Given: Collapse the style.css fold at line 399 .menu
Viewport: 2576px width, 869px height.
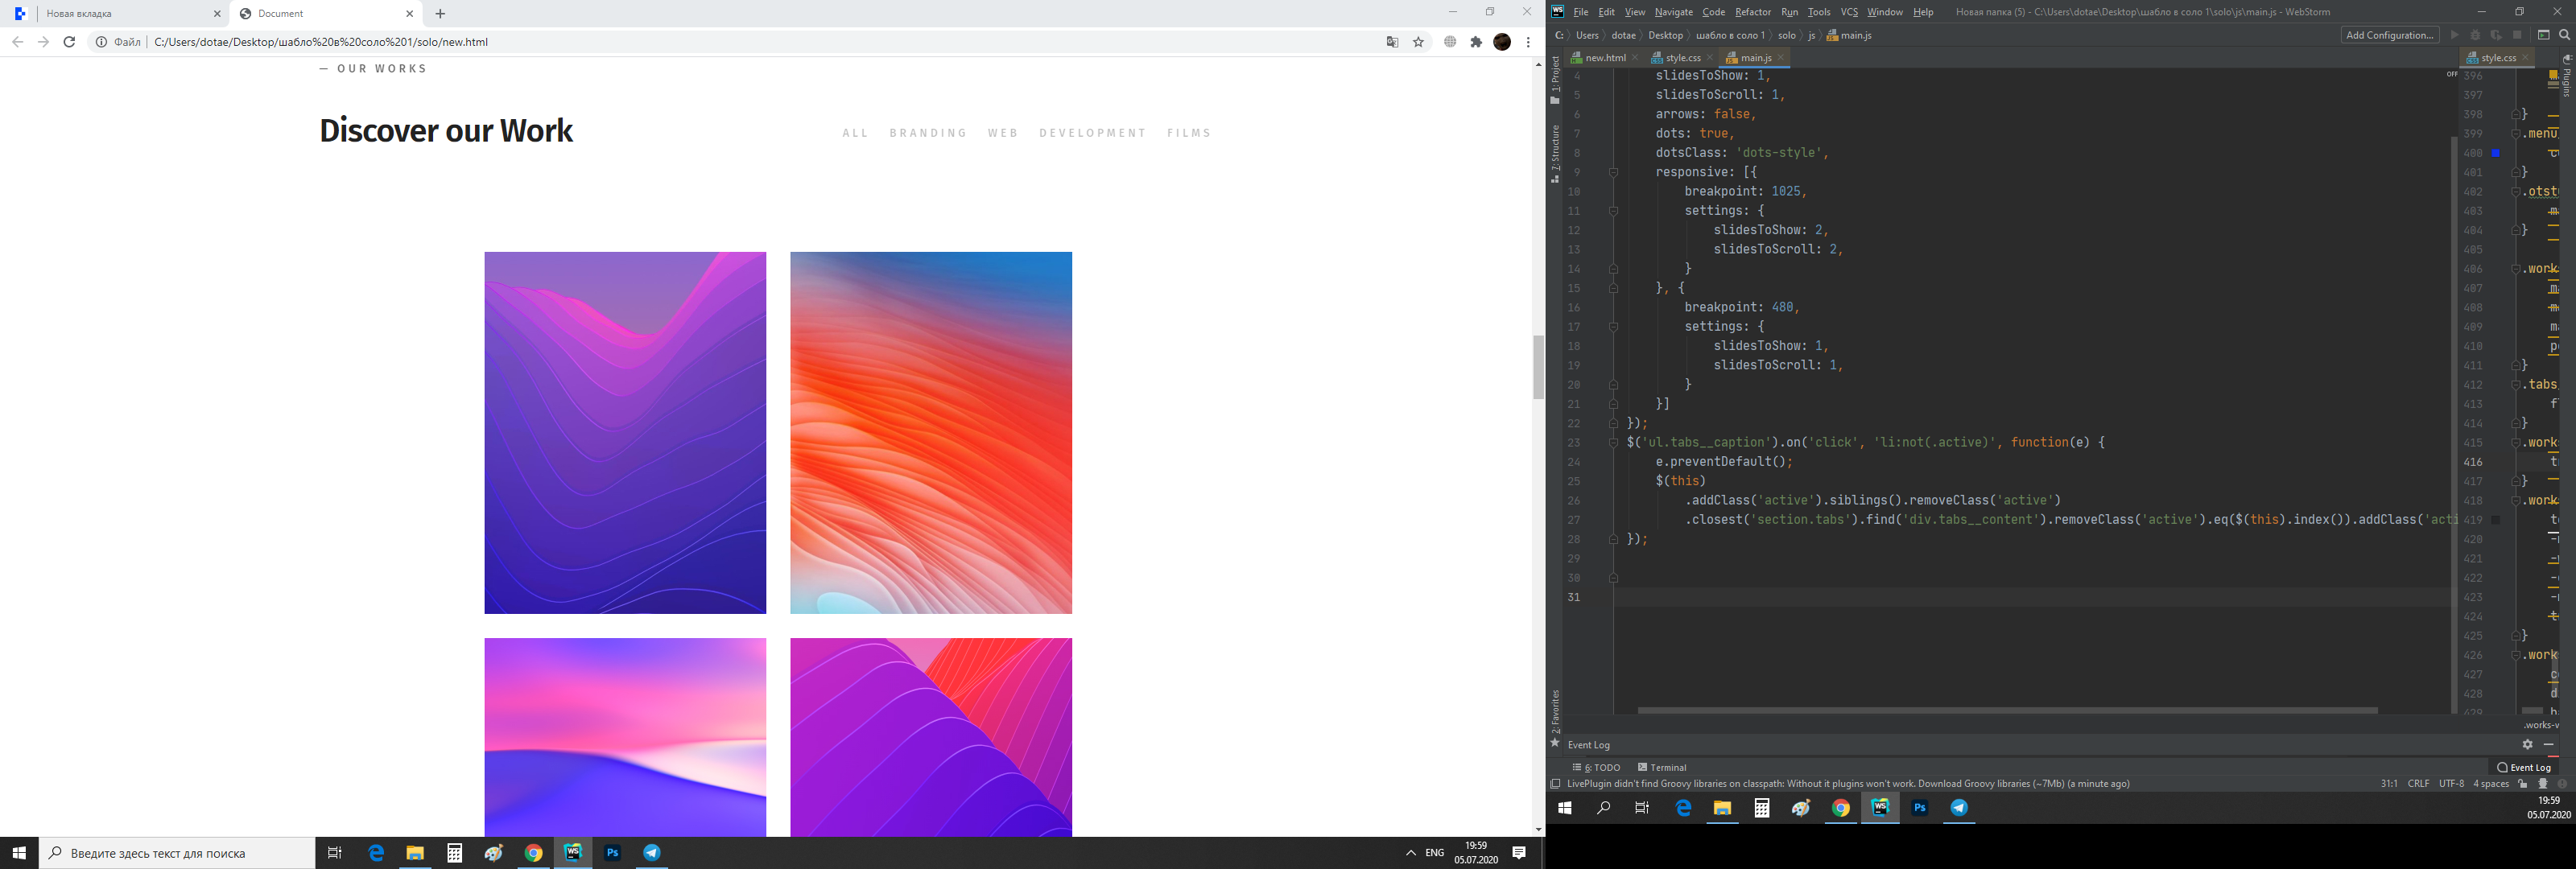Looking at the screenshot, I should [x=2516, y=133].
